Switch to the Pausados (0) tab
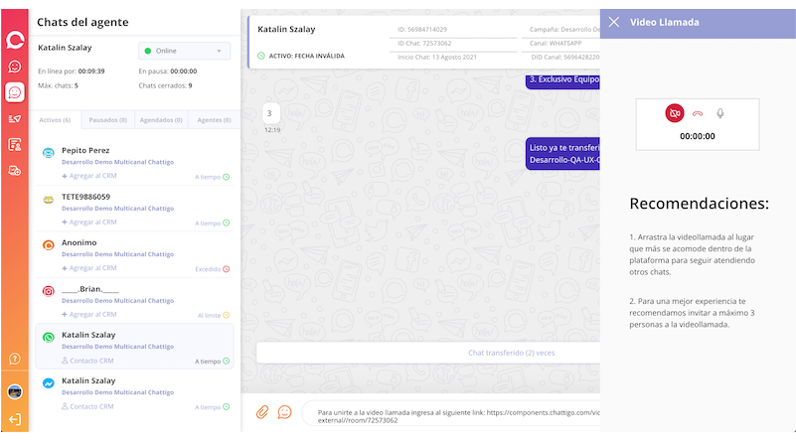The height and width of the screenshot is (447, 796). coord(107,120)
